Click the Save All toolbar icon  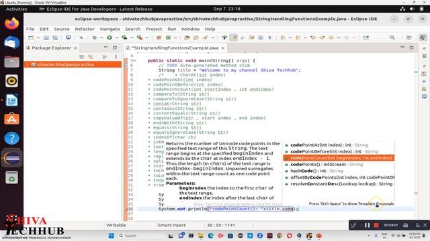(55, 37)
